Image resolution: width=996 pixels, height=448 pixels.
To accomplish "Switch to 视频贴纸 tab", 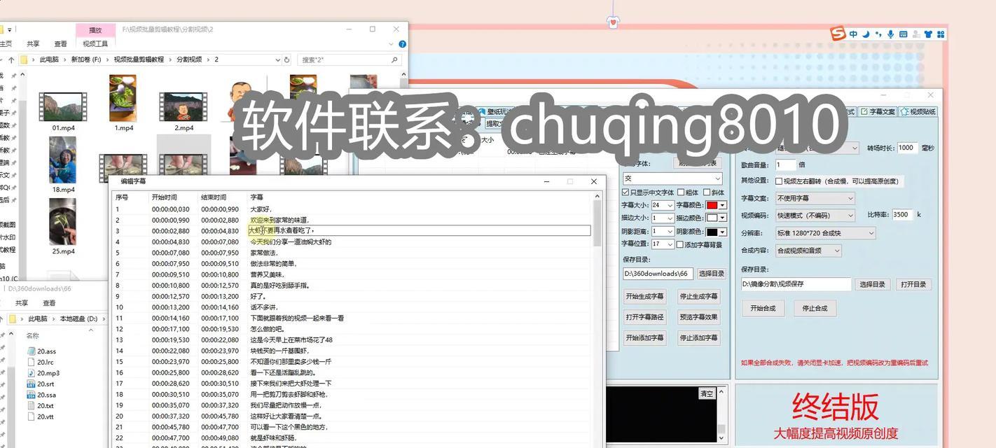I will point(918,111).
